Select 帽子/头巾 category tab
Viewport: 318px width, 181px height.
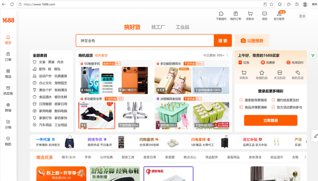(69, 157)
